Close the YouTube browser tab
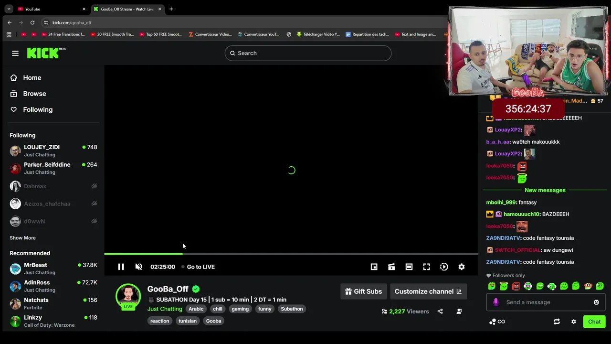This screenshot has width=611, height=344. click(84, 9)
